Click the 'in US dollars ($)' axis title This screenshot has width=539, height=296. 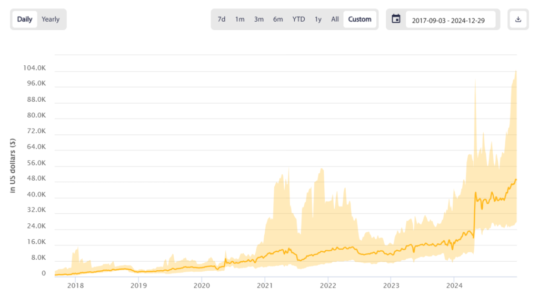13,165
